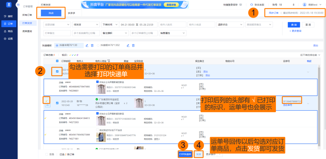Open 打单发货 in order menu
This screenshot has height=159, width=326.
(x=27, y=23)
